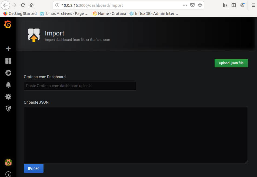Open the Linux Archives bookmark
The height and width of the screenshot is (177, 257).
64,14
